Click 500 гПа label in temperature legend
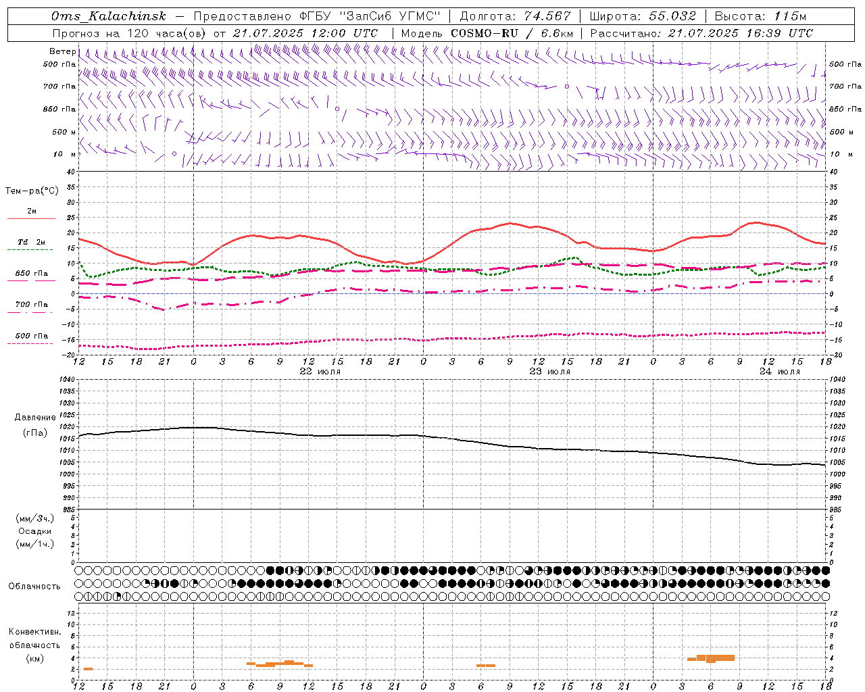 point(32,336)
